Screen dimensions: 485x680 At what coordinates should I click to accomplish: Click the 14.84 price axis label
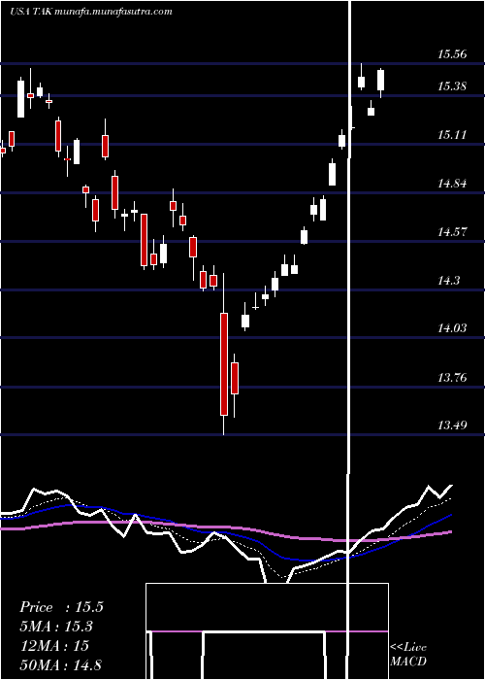pos(452,184)
